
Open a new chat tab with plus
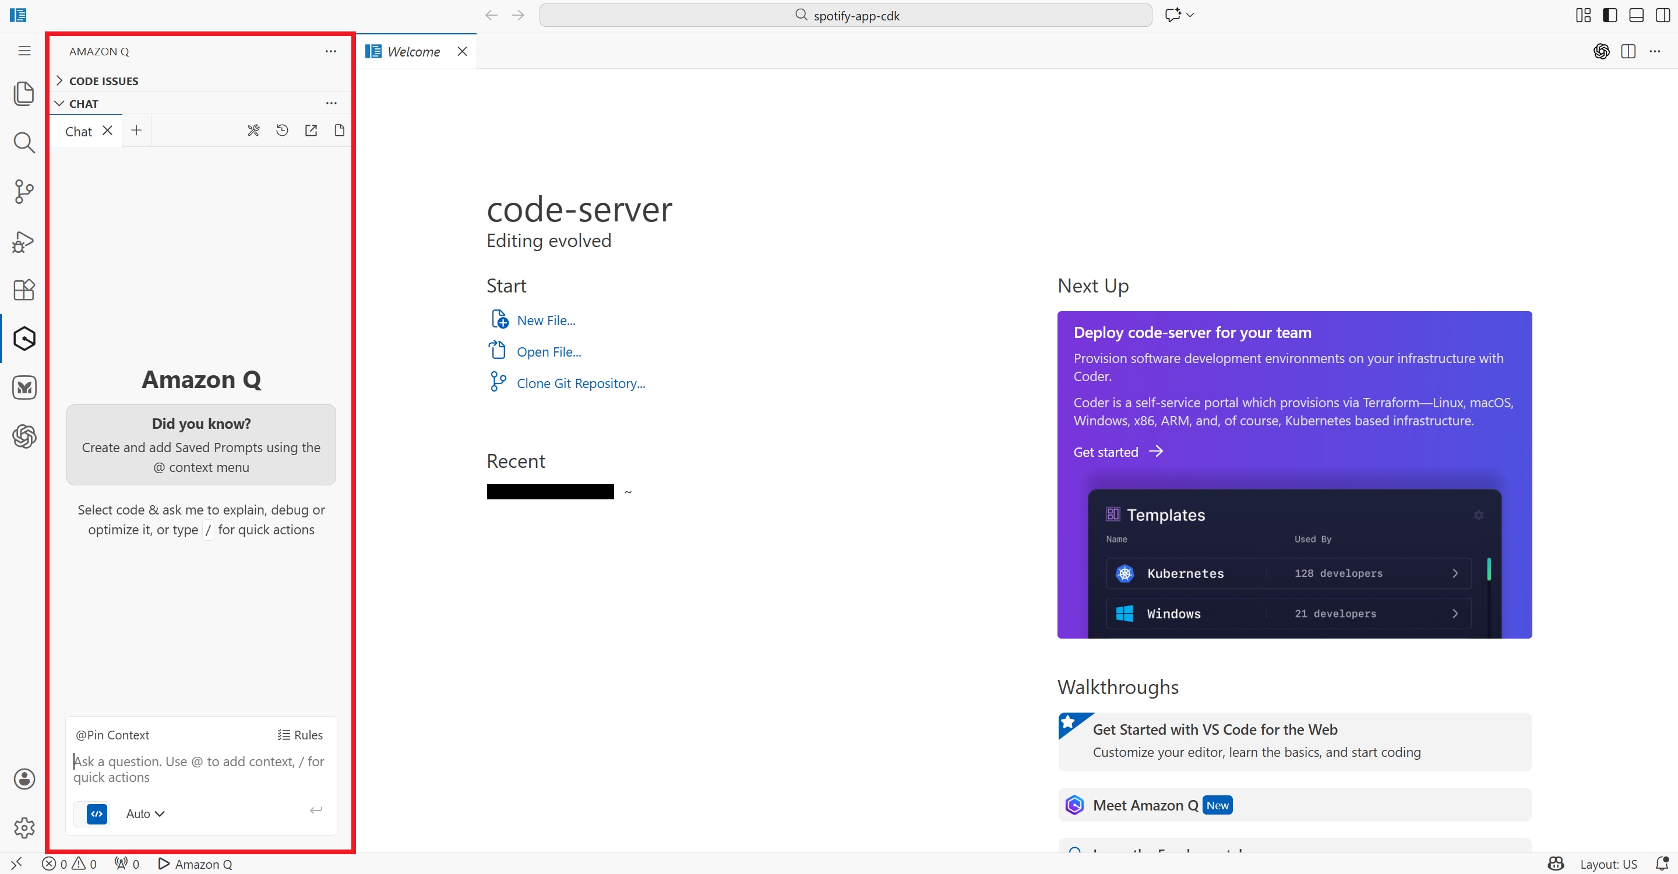[136, 131]
